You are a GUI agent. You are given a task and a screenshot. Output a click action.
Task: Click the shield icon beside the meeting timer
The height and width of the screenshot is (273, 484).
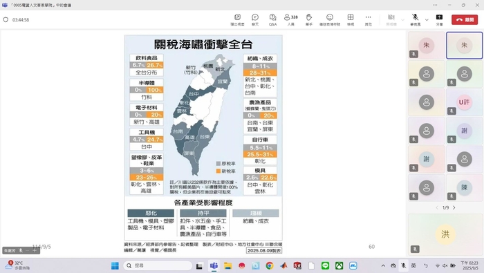pos(6,20)
